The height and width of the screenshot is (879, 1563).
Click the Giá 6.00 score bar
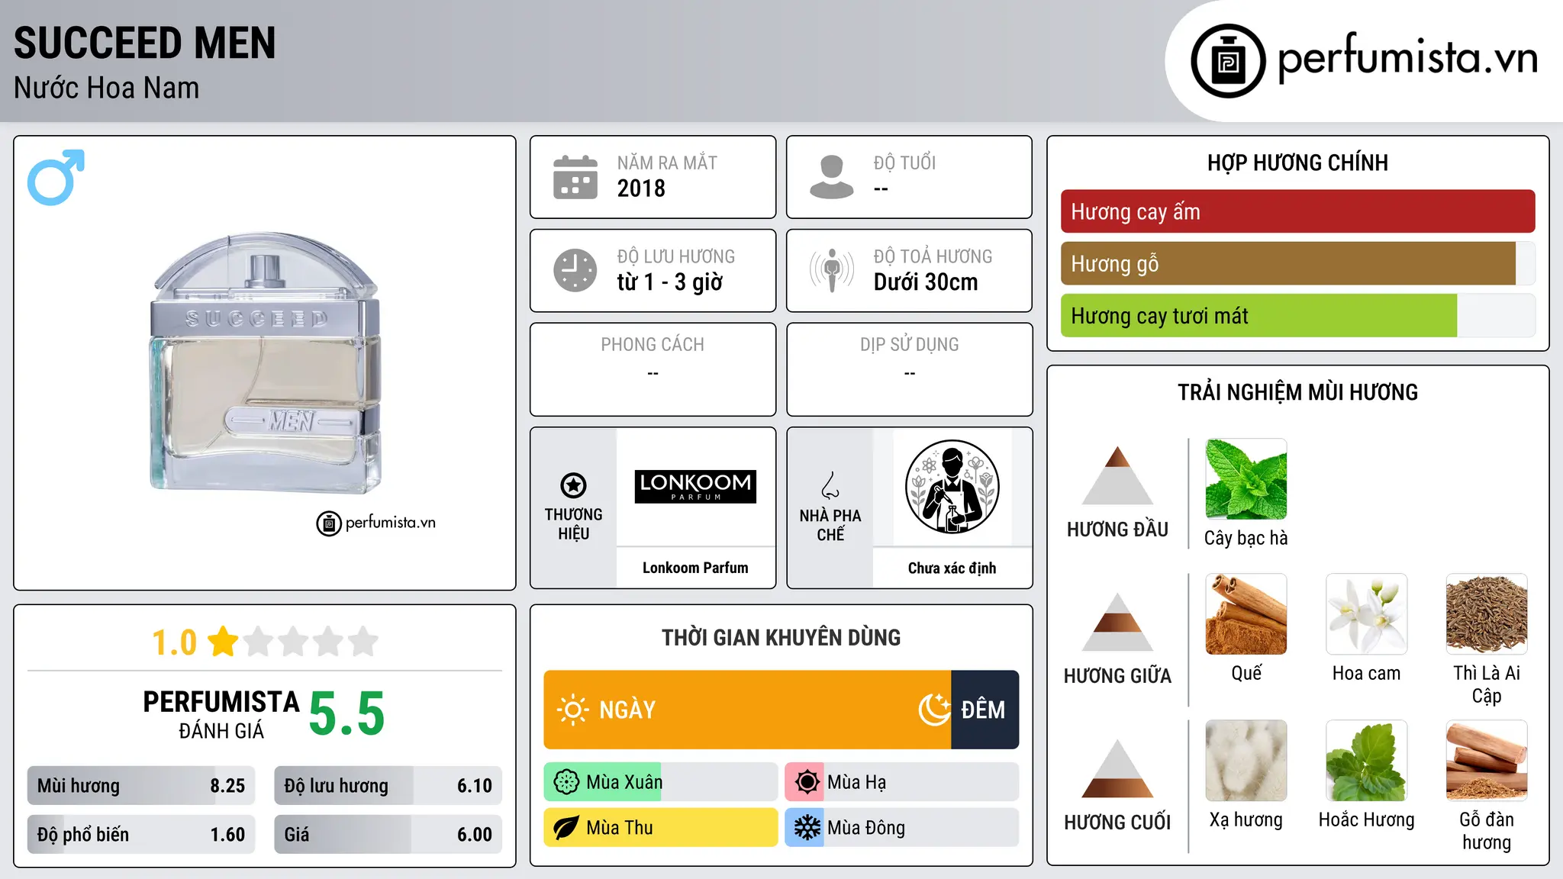coord(388,834)
